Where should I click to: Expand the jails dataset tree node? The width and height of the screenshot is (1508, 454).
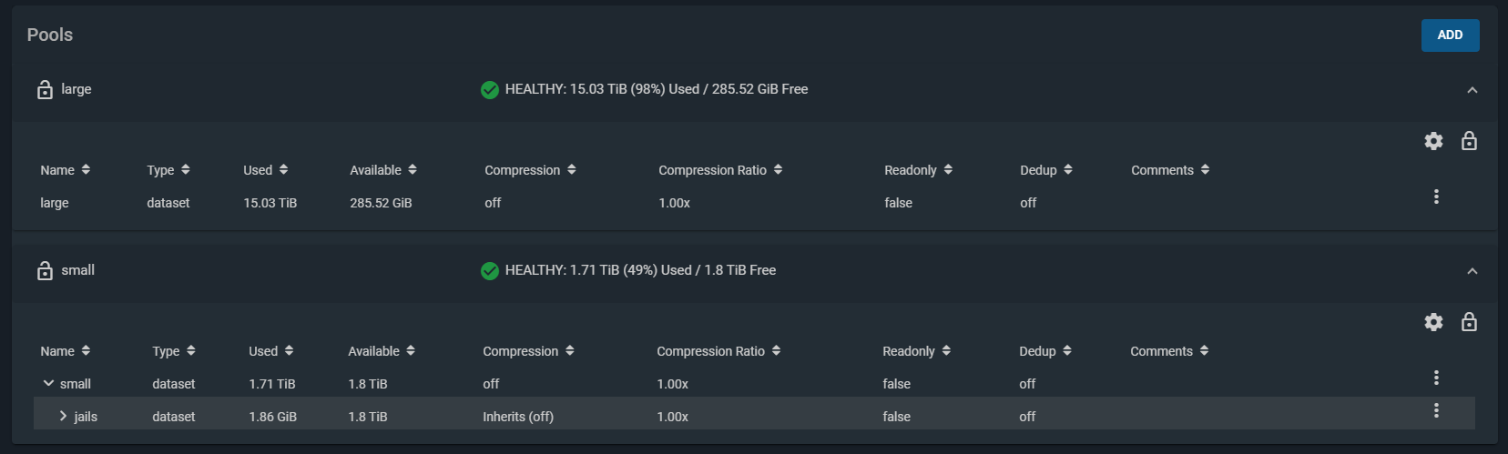tap(63, 416)
